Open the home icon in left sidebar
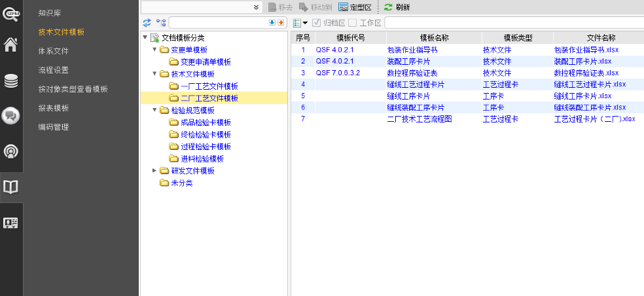This screenshot has width=644, height=296. pyautogui.click(x=11, y=45)
